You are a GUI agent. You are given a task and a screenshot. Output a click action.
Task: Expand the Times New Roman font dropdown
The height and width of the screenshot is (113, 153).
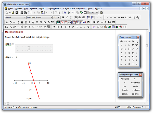tap(51, 17)
